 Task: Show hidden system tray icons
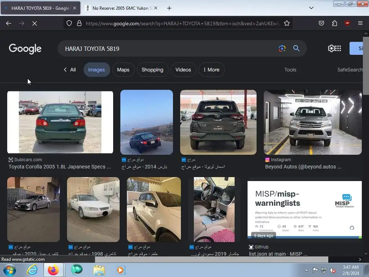[x=306, y=270]
